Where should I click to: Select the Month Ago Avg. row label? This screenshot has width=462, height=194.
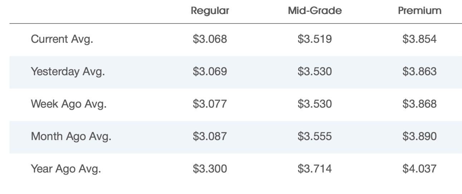[71, 136]
